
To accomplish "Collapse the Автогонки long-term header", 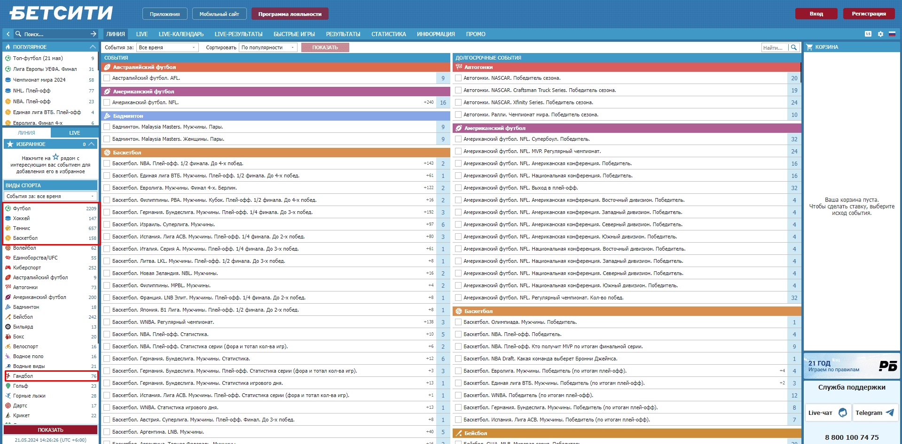I will (x=627, y=67).
